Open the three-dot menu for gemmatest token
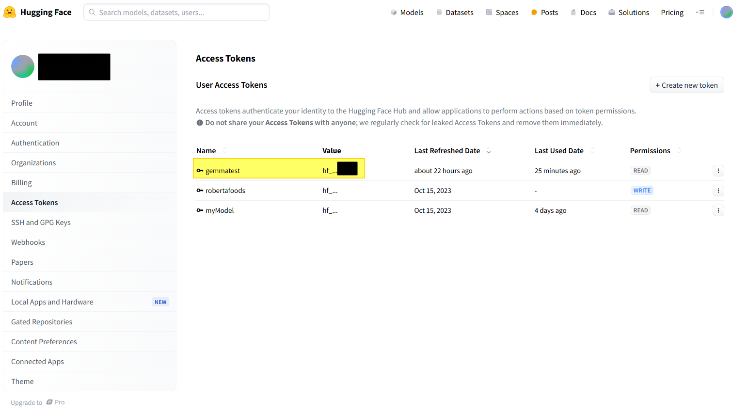748x416 pixels. click(718, 171)
